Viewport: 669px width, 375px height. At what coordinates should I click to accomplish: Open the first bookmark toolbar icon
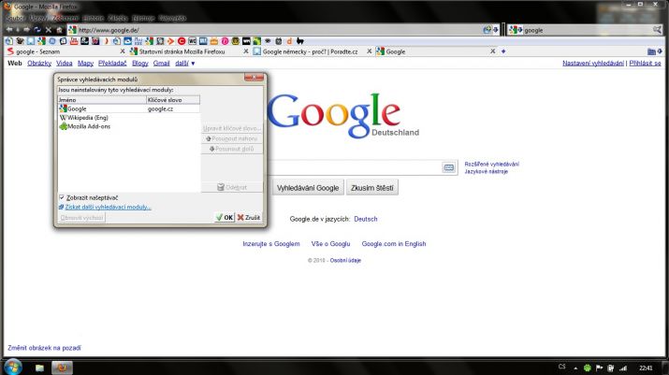tap(9, 41)
